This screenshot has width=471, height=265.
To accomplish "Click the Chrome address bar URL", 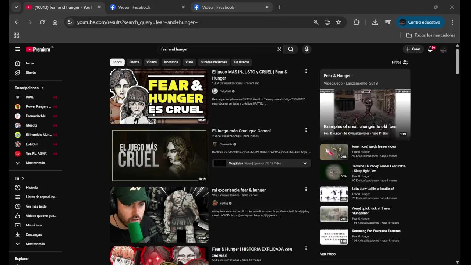I will coord(137,22).
